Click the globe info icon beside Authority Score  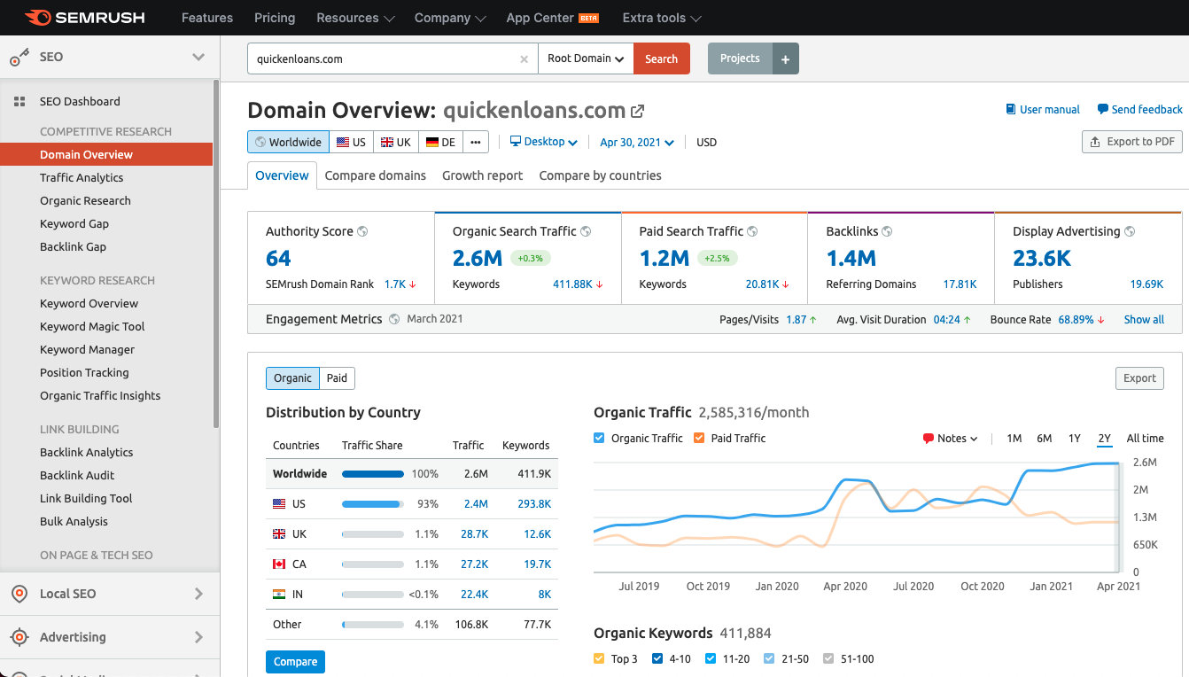point(362,231)
